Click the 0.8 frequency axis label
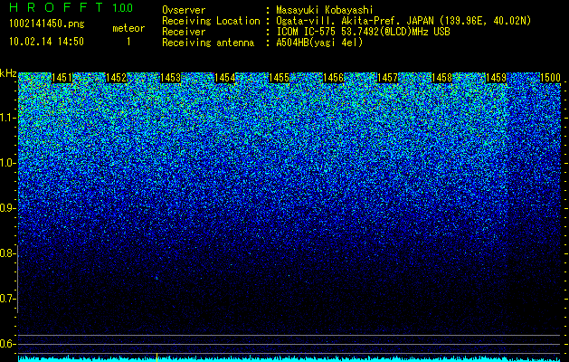 tap(7, 253)
